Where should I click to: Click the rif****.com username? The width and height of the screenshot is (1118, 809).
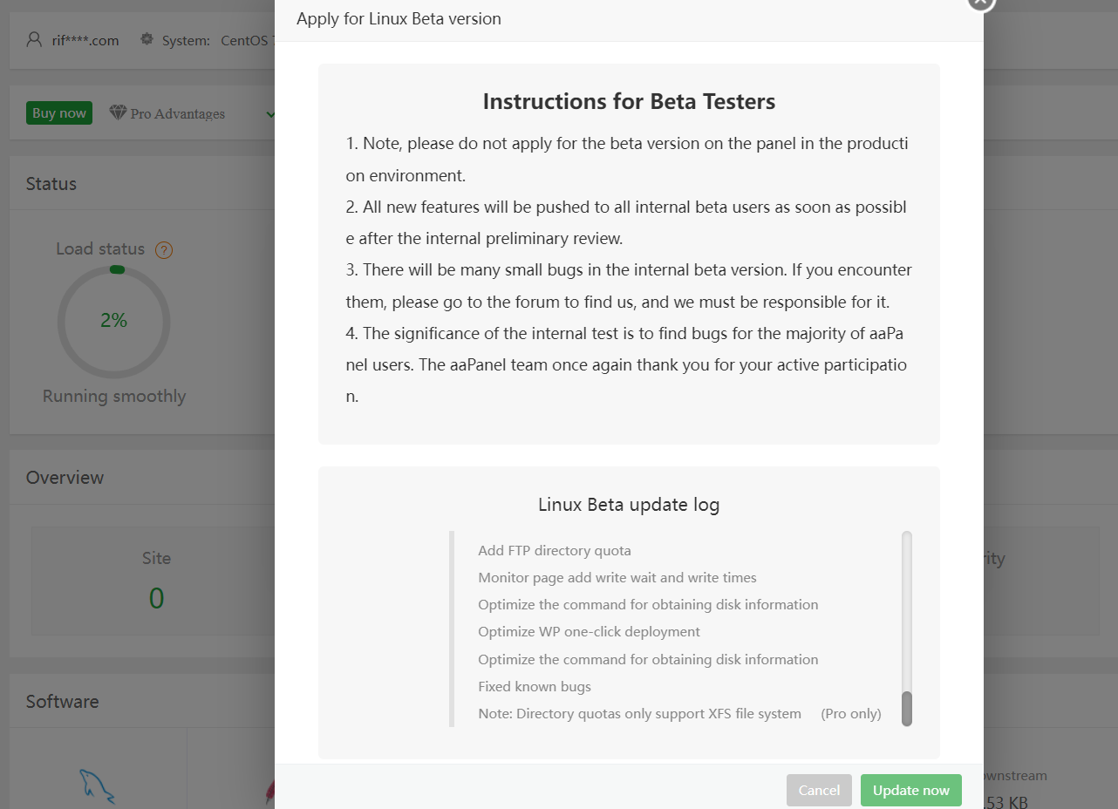tap(85, 39)
